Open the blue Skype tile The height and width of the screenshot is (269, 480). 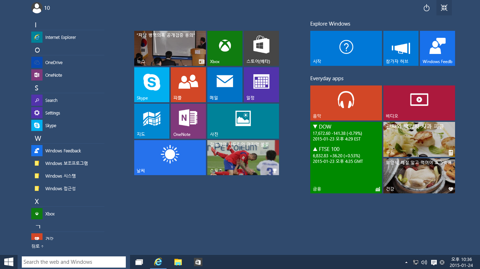click(152, 85)
